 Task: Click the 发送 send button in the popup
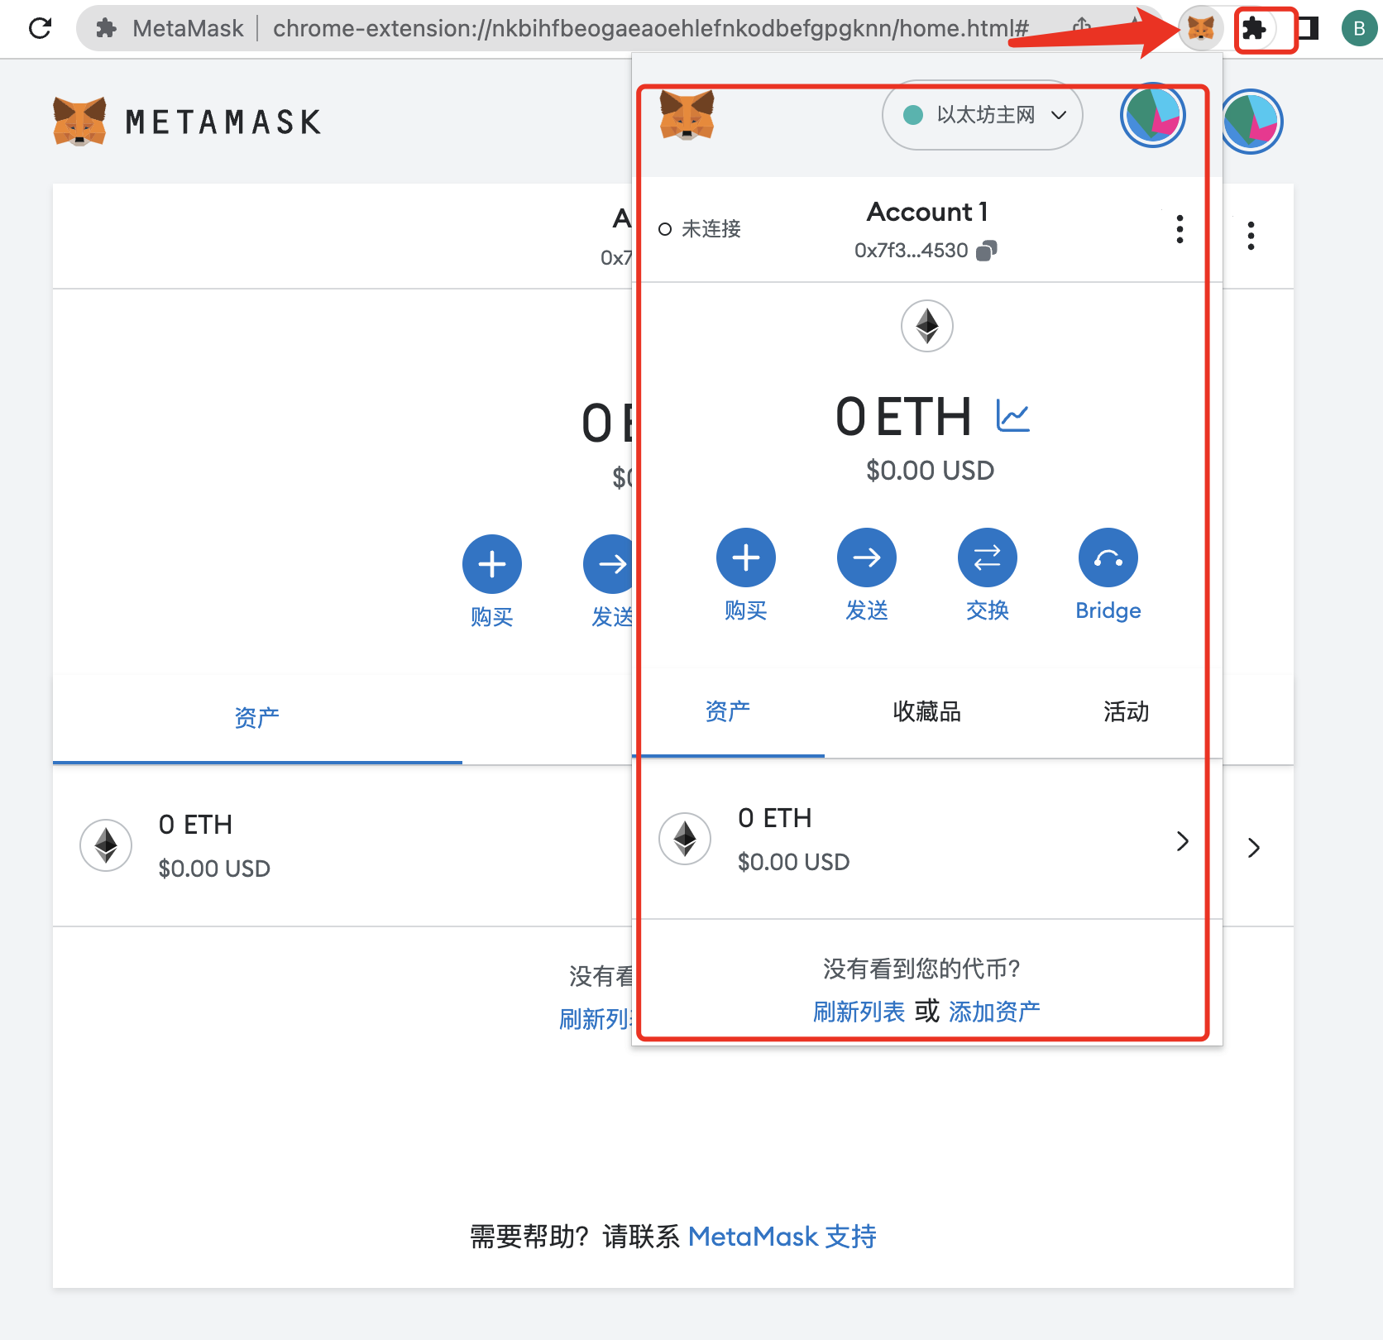(x=867, y=576)
